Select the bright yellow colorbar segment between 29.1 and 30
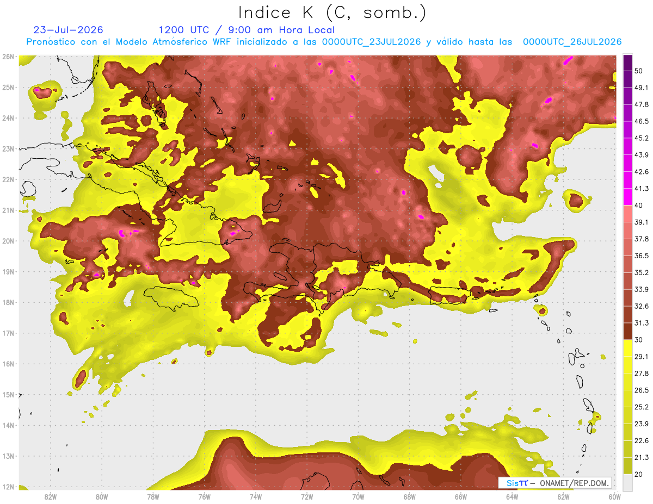The height and width of the screenshot is (504, 653). [x=627, y=348]
